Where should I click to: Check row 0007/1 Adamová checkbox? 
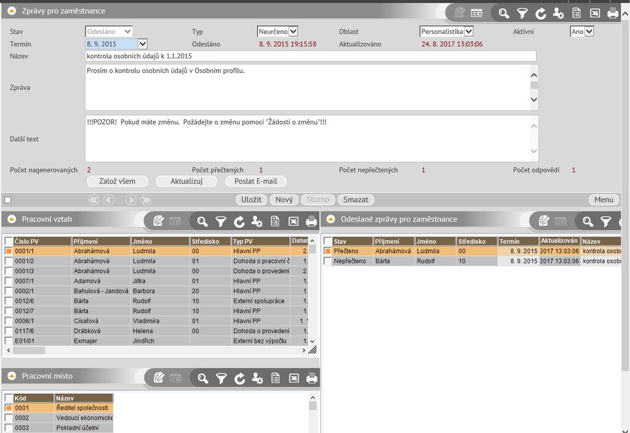point(9,281)
